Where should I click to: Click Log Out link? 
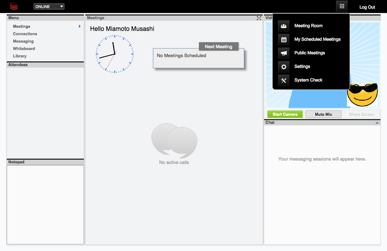pyautogui.click(x=367, y=7)
